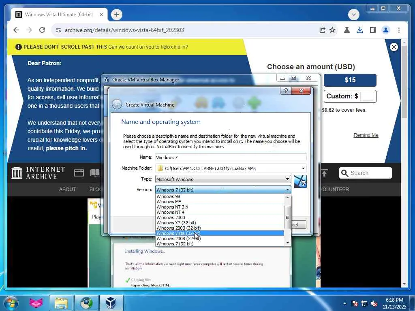
Task: Open Chrome three-dot menu
Action: 399,30
